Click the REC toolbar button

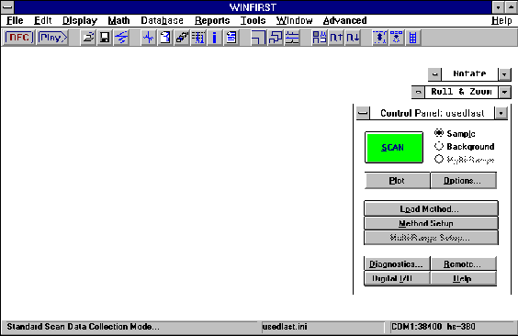click(19, 38)
